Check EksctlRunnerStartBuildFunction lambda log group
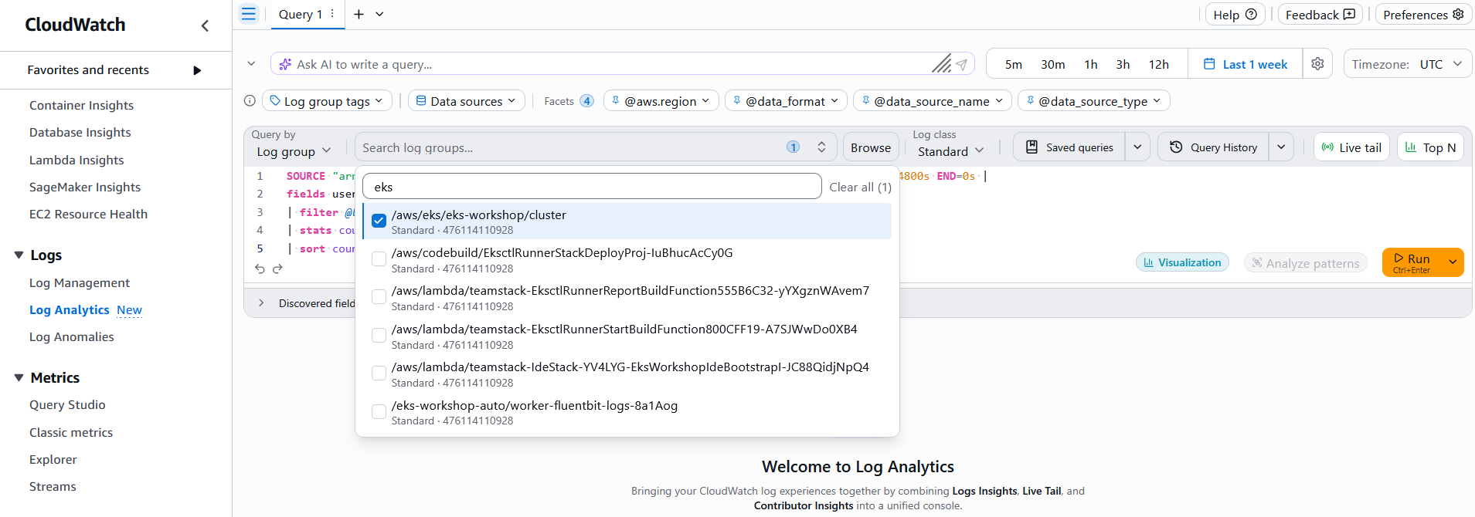 379,336
